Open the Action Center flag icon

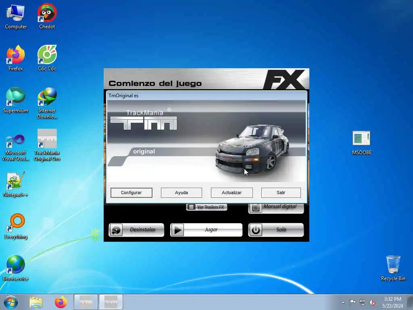[x=353, y=302]
